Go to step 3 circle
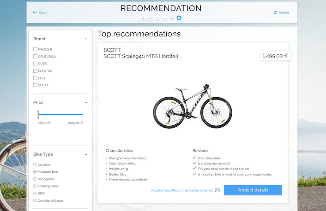Screen dimensions: 326x211 157,18
